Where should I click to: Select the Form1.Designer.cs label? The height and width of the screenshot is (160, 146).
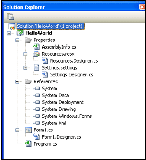pyautogui.click(x=61, y=137)
